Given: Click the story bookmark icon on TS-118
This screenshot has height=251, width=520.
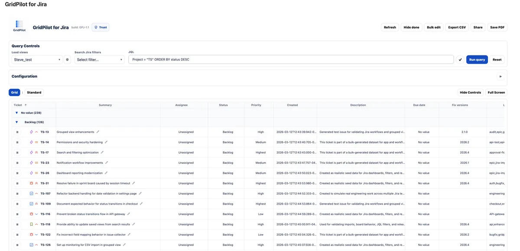Looking at the screenshot, I should pyautogui.click(x=32, y=225).
